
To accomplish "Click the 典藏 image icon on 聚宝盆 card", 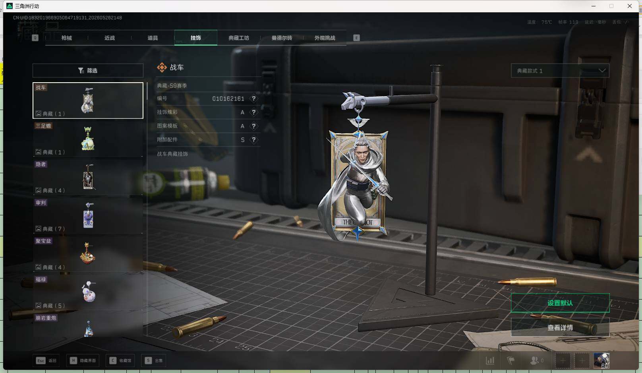I will 39,267.
